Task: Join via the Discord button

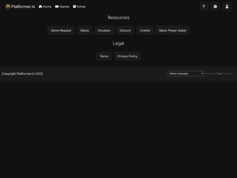Action: pyautogui.click(x=125, y=30)
